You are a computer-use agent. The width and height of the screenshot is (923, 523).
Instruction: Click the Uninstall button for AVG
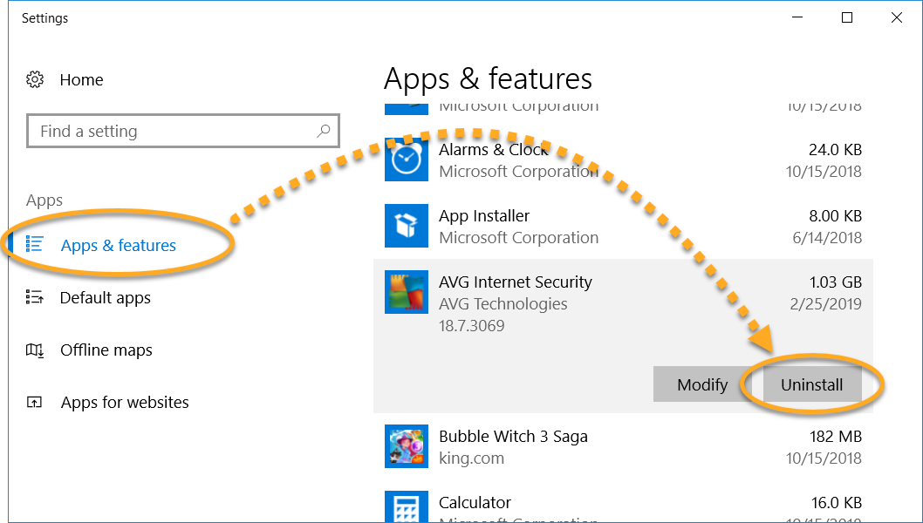point(811,384)
